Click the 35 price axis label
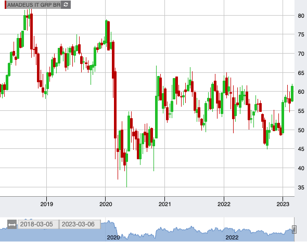307x242 pixels. [x=301, y=187]
